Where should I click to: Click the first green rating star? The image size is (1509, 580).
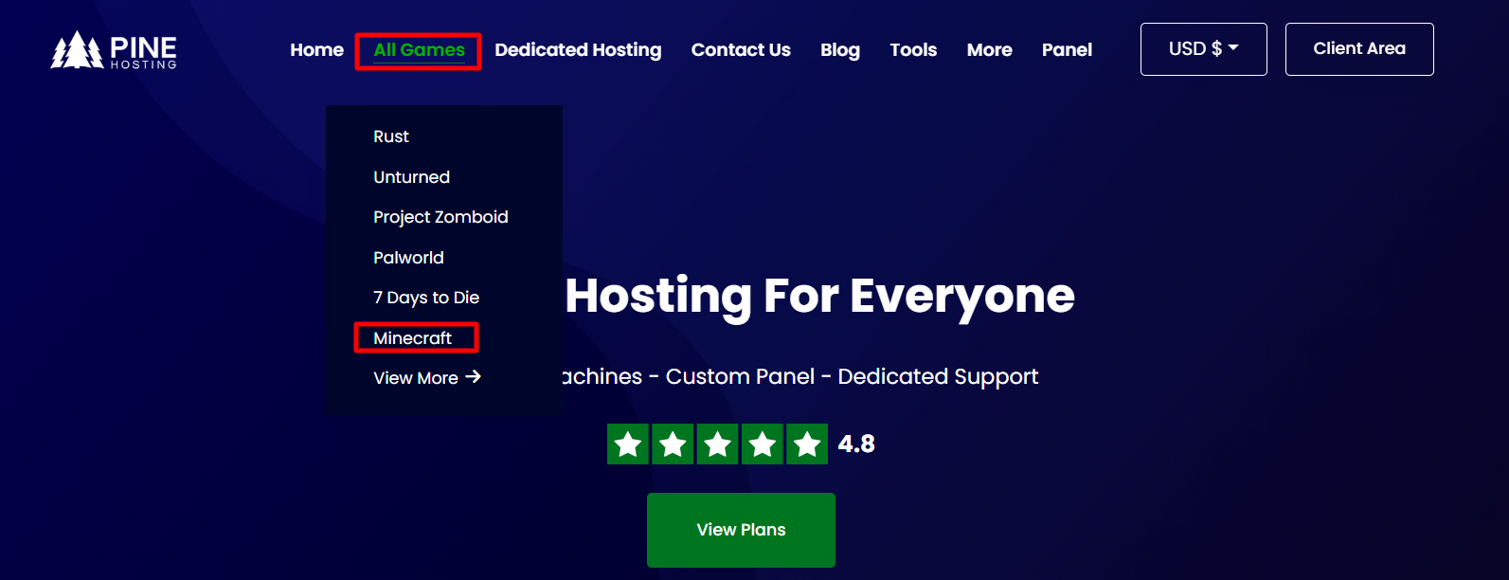tap(628, 444)
